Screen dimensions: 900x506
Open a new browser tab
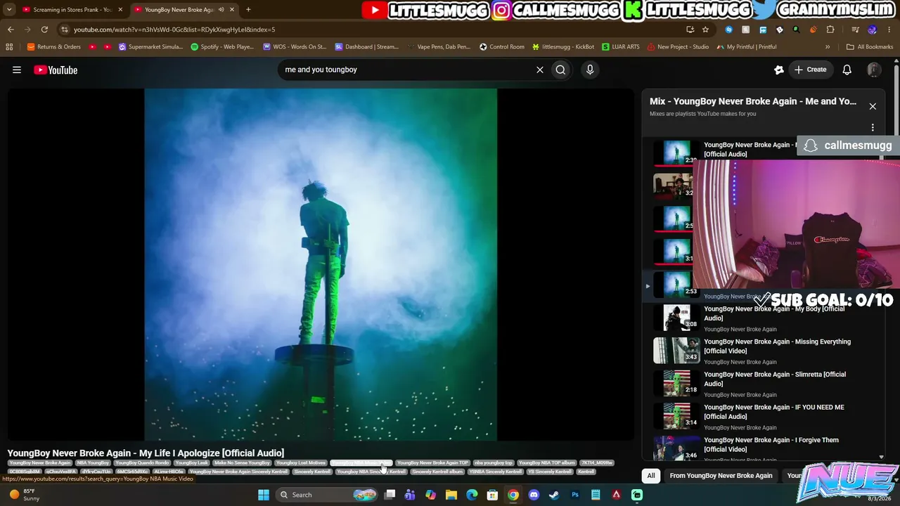(248, 10)
